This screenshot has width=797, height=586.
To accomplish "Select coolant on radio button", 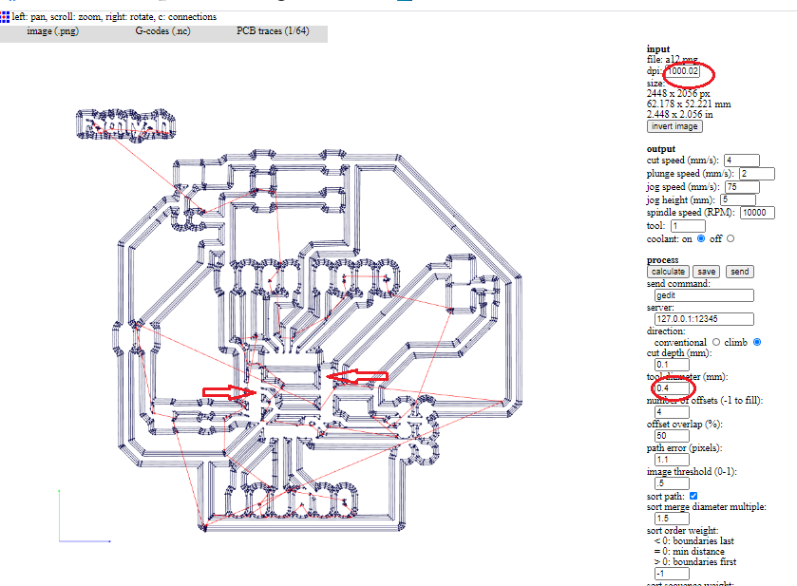I will [701, 238].
